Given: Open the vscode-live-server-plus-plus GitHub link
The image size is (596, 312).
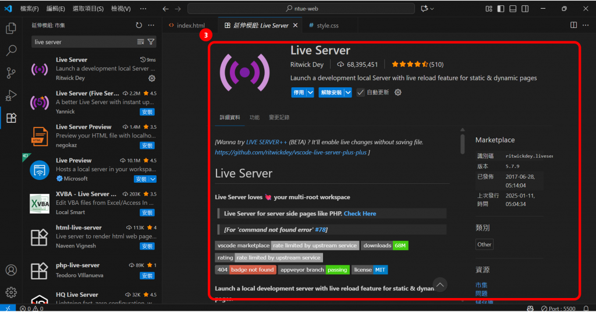Looking at the screenshot, I should (291, 153).
